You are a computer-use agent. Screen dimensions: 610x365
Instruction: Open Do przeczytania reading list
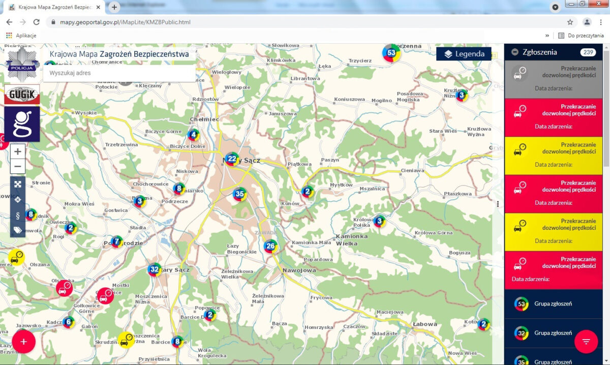581,36
